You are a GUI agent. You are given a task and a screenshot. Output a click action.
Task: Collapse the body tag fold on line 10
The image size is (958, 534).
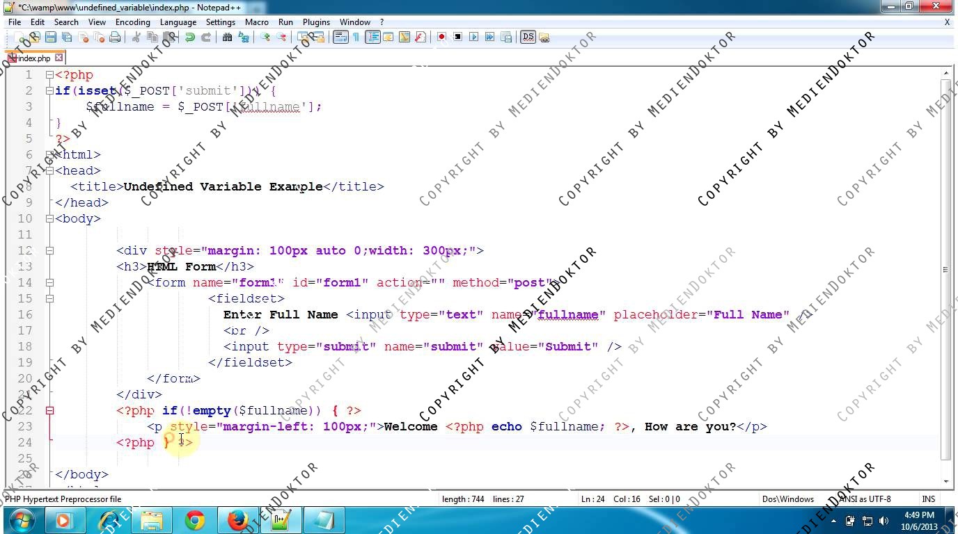click(49, 219)
